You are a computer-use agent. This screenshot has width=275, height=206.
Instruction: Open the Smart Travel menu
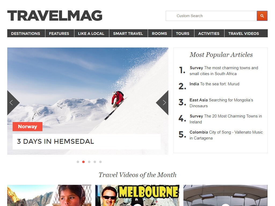click(x=128, y=33)
